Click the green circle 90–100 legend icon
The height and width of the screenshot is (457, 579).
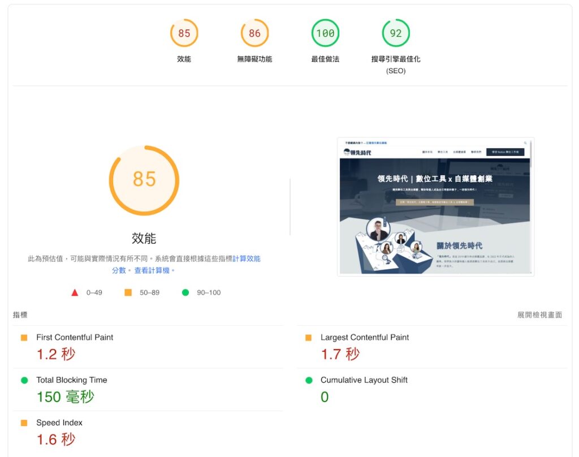pos(185,292)
